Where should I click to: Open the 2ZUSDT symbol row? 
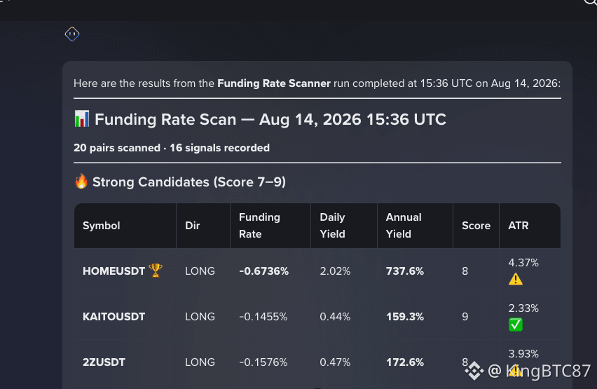pyautogui.click(x=317, y=362)
